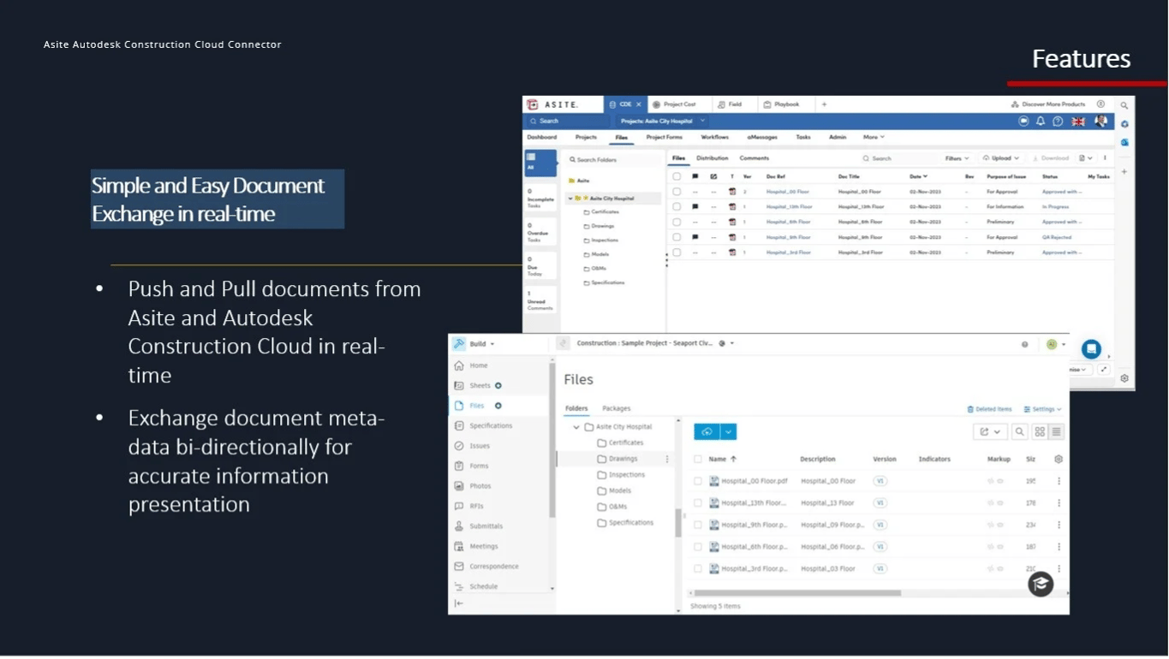This screenshot has width=1169, height=659.
Task: Open column settings gear in file table
Action: pyautogui.click(x=1059, y=460)
